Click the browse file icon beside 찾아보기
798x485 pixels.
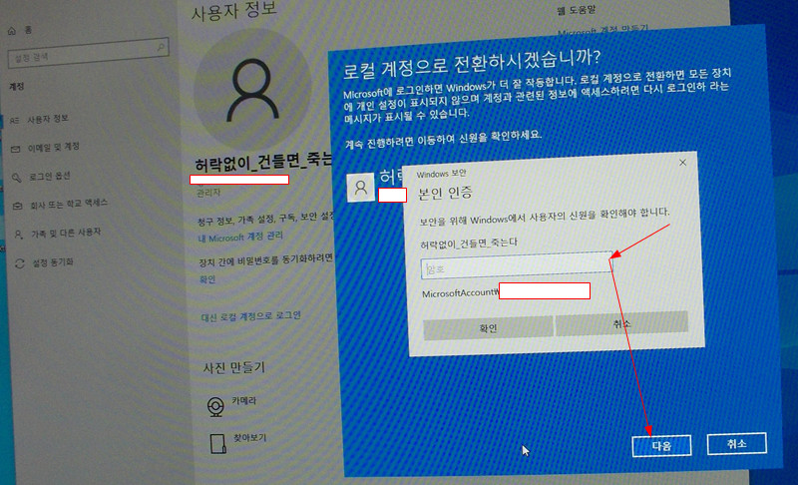coord(217,443)
